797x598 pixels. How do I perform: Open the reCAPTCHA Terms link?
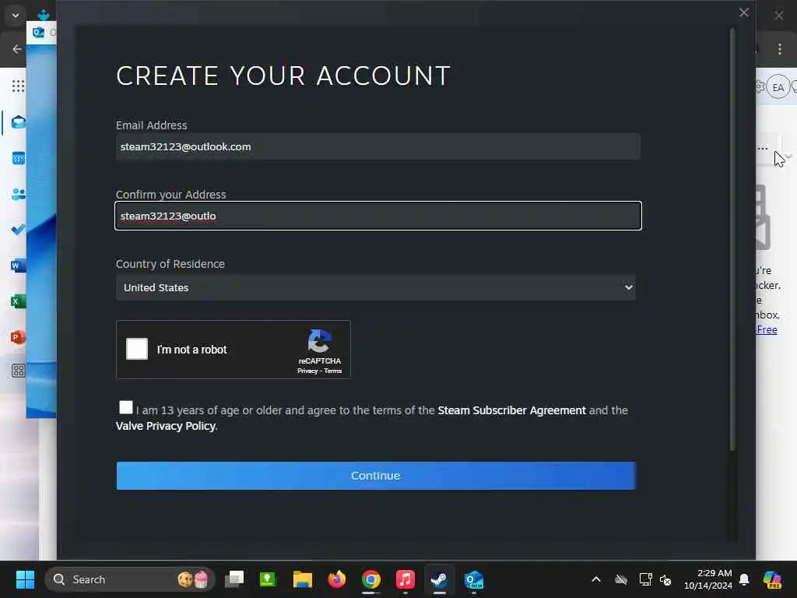tap(333, 371)
